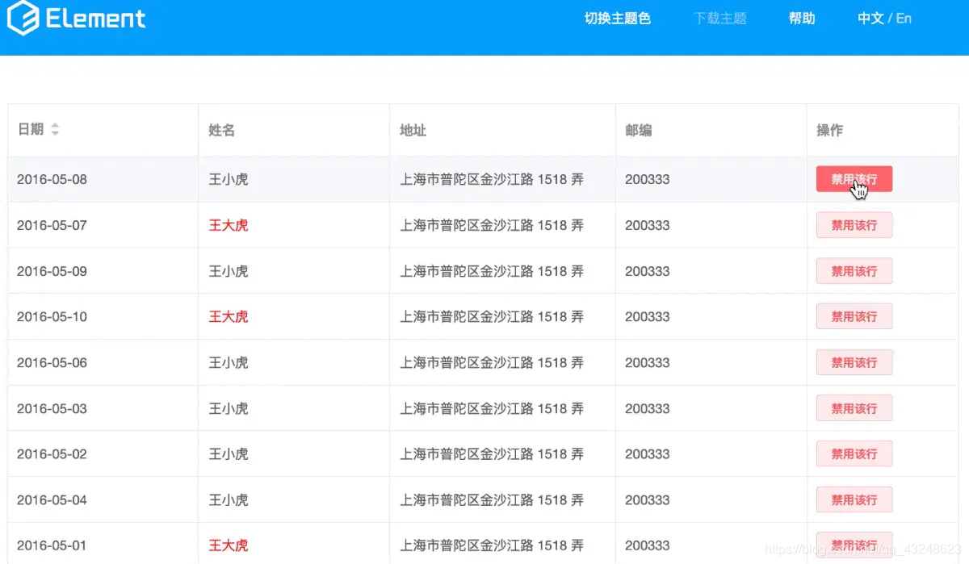Viewport: 969px width, 564px height.
Task: Disable the row dated 2016-05-10
Action: pos(854,316)
